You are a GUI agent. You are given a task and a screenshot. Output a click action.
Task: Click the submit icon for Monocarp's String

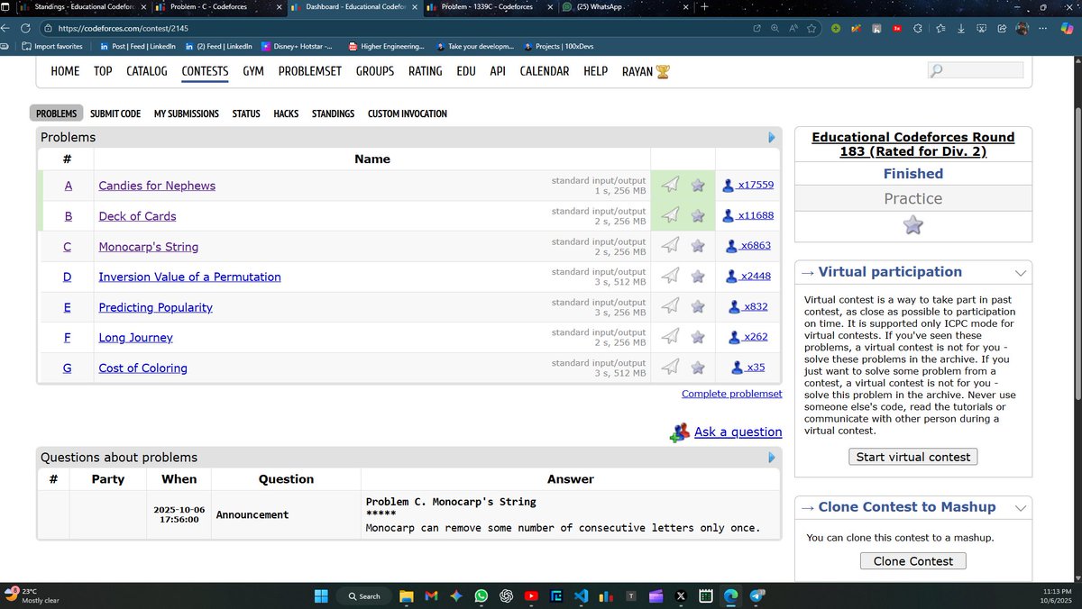tap(670, 246)
